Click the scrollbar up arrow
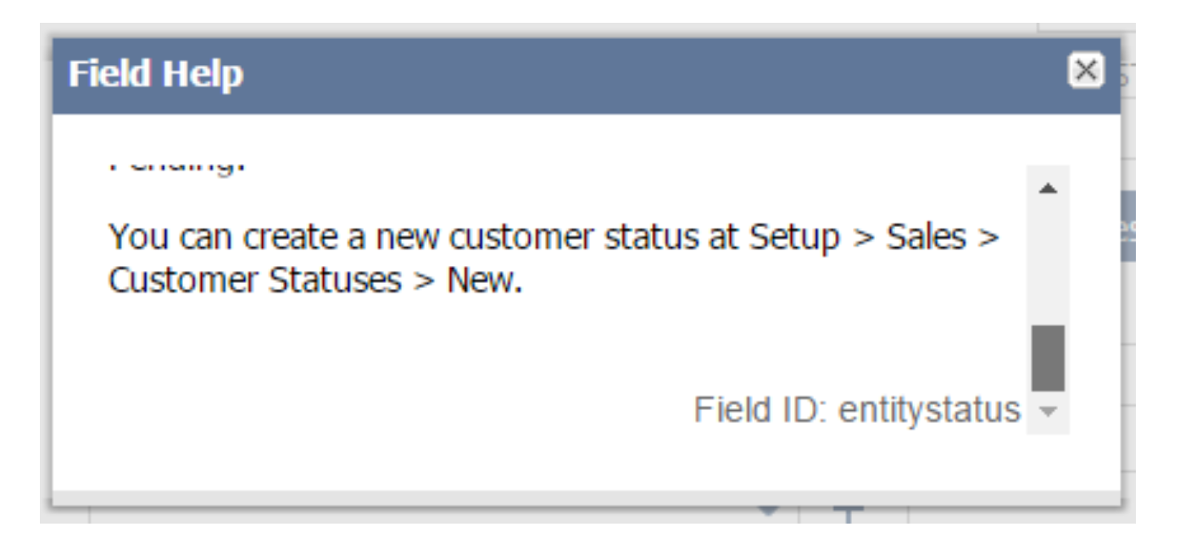Screen dimensions: 1193x541 [x=1048, y=189]
